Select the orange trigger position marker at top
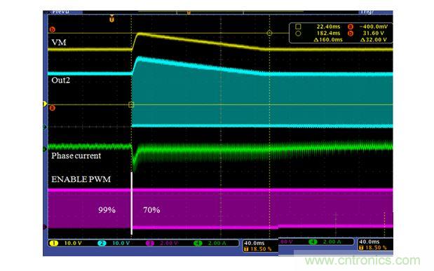 tap(111, 19)
